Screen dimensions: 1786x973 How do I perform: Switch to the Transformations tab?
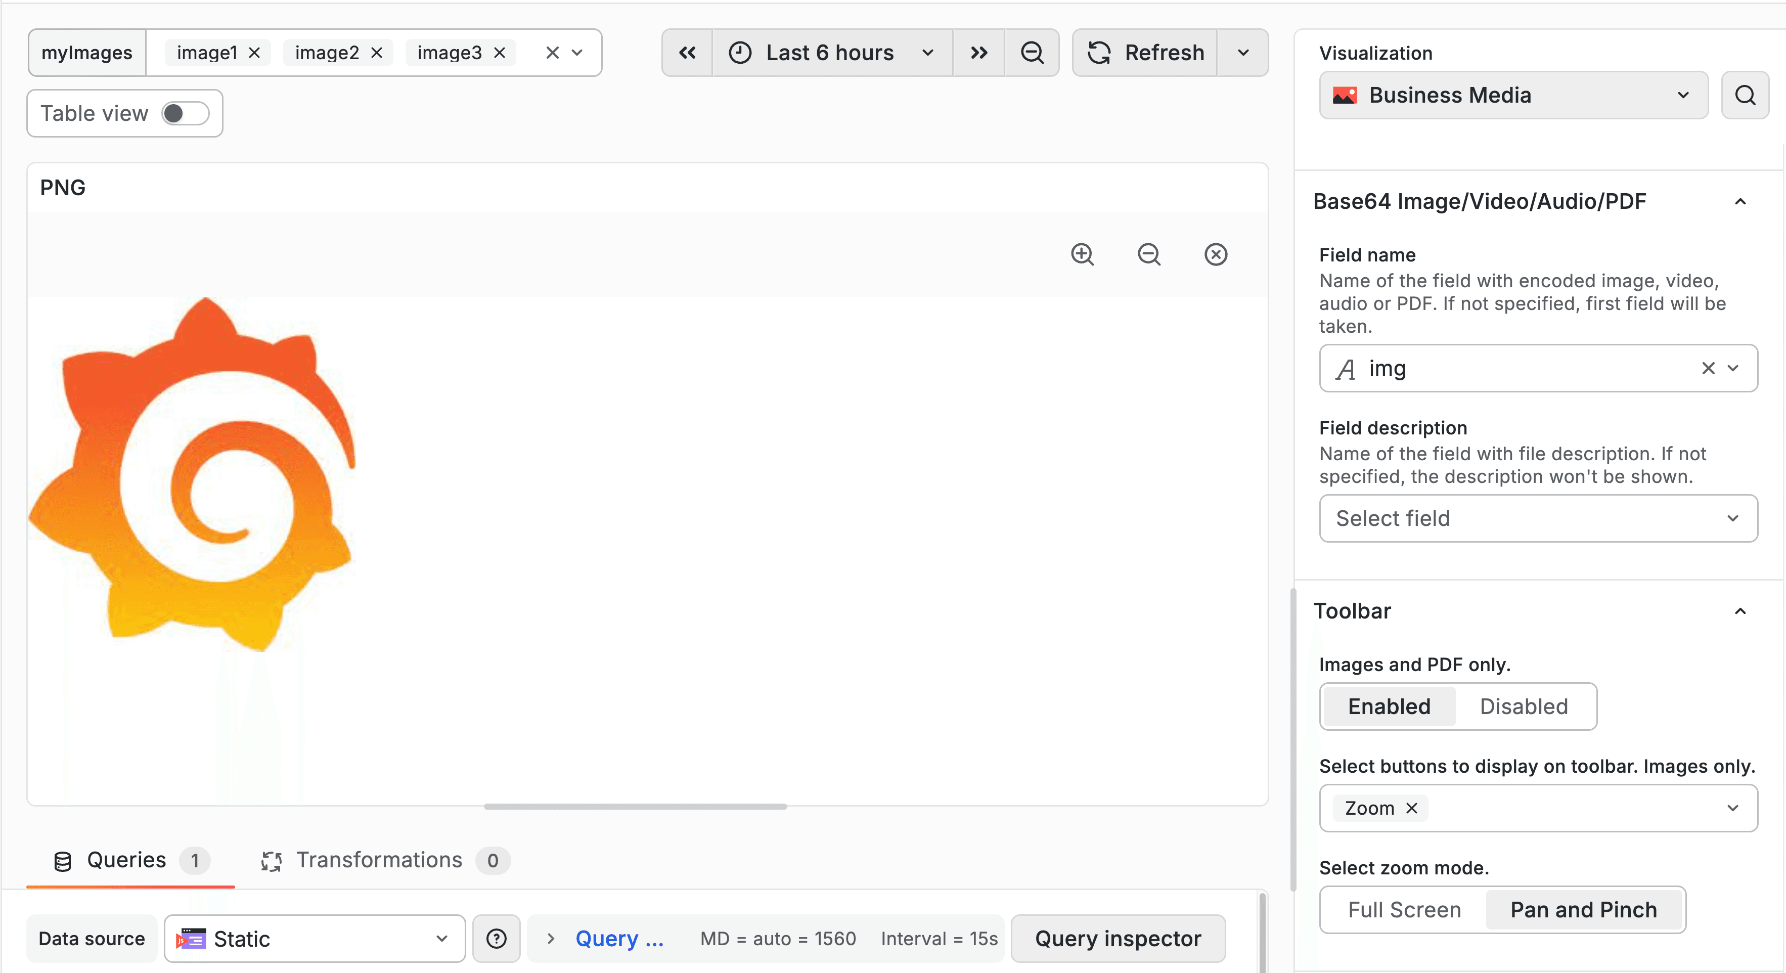coord(379,860)
